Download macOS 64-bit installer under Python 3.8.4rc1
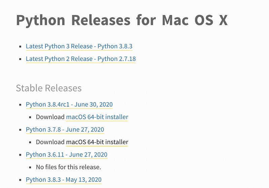Viewport: 269px width, 188px height. click(97, 117)
